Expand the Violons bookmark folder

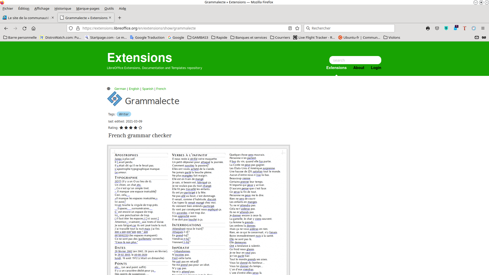[392, 37]
